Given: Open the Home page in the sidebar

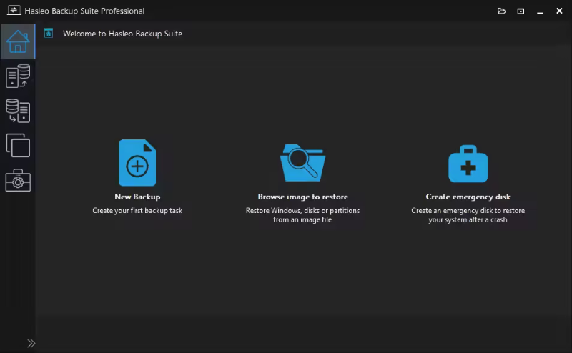Looking at the screenshot, I should (x=17, y=41).
